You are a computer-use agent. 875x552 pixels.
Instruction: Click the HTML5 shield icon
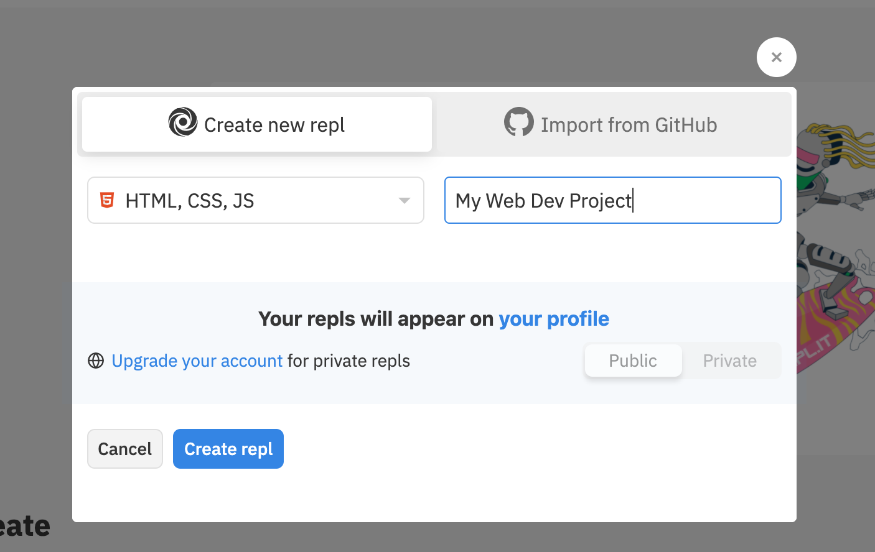107,200
